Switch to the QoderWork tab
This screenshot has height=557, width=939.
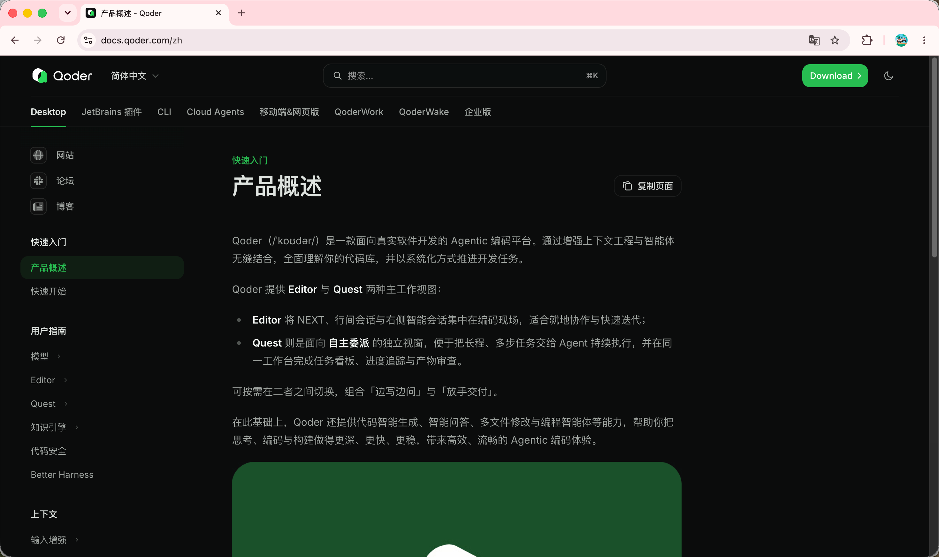359,112
